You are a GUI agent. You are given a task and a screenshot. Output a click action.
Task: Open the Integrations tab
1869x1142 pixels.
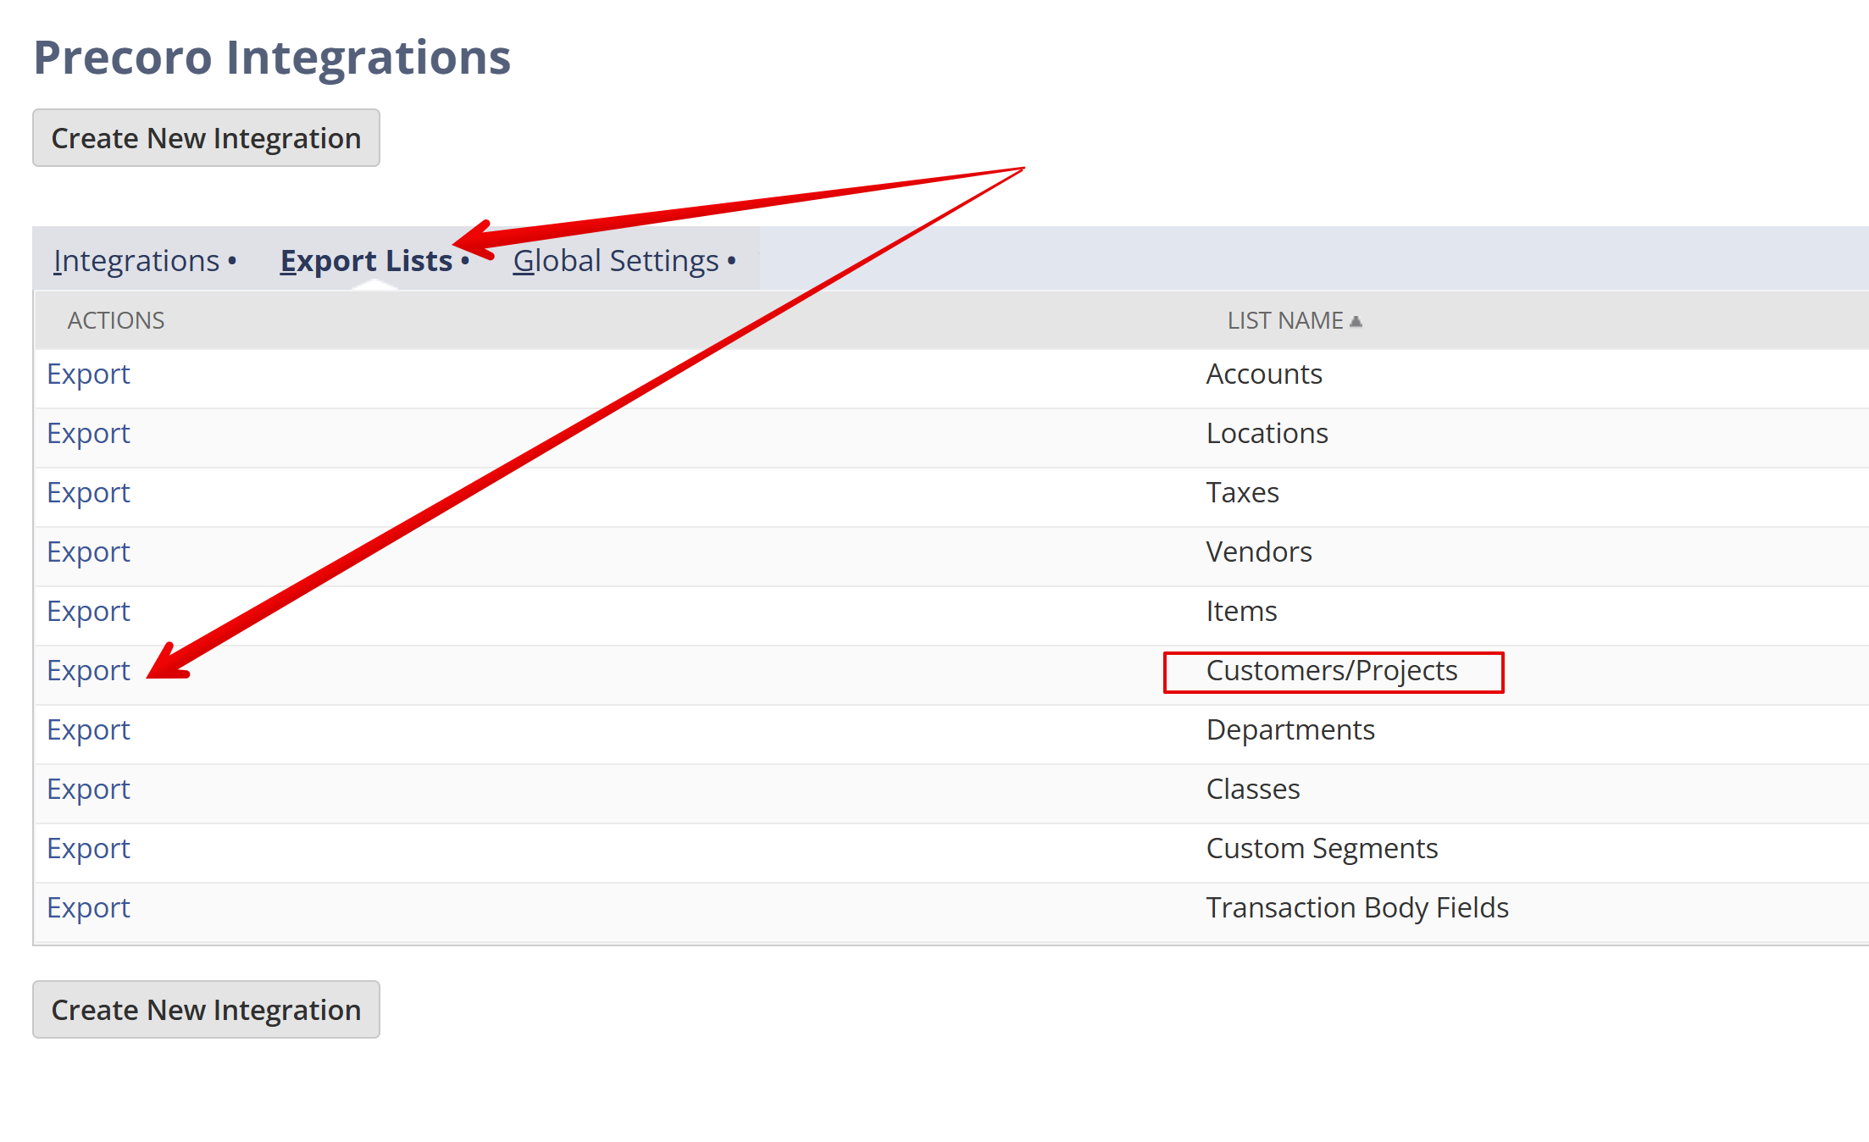click(136, 261)
